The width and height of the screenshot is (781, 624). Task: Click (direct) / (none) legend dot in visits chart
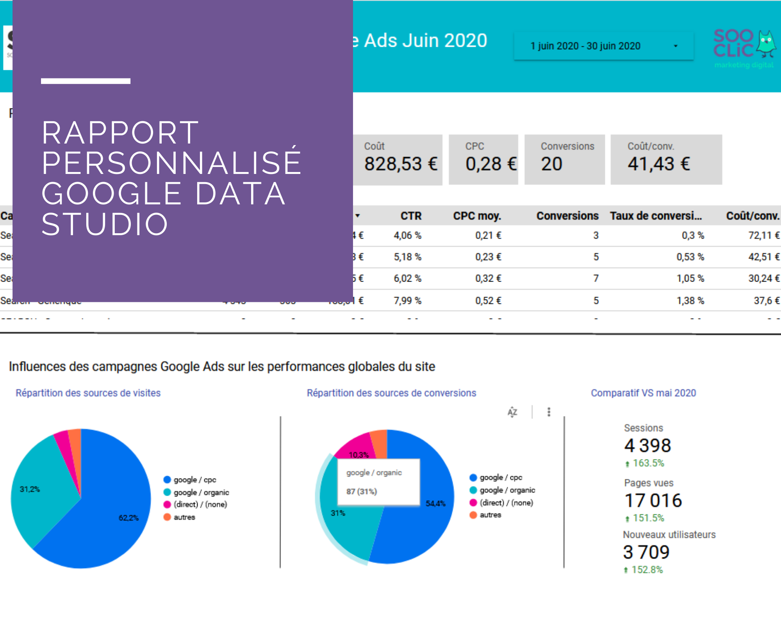167,504
